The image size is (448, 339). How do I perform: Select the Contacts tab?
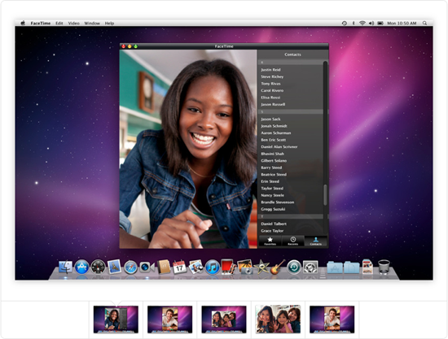pyautogui.click(x=316, y=241)
